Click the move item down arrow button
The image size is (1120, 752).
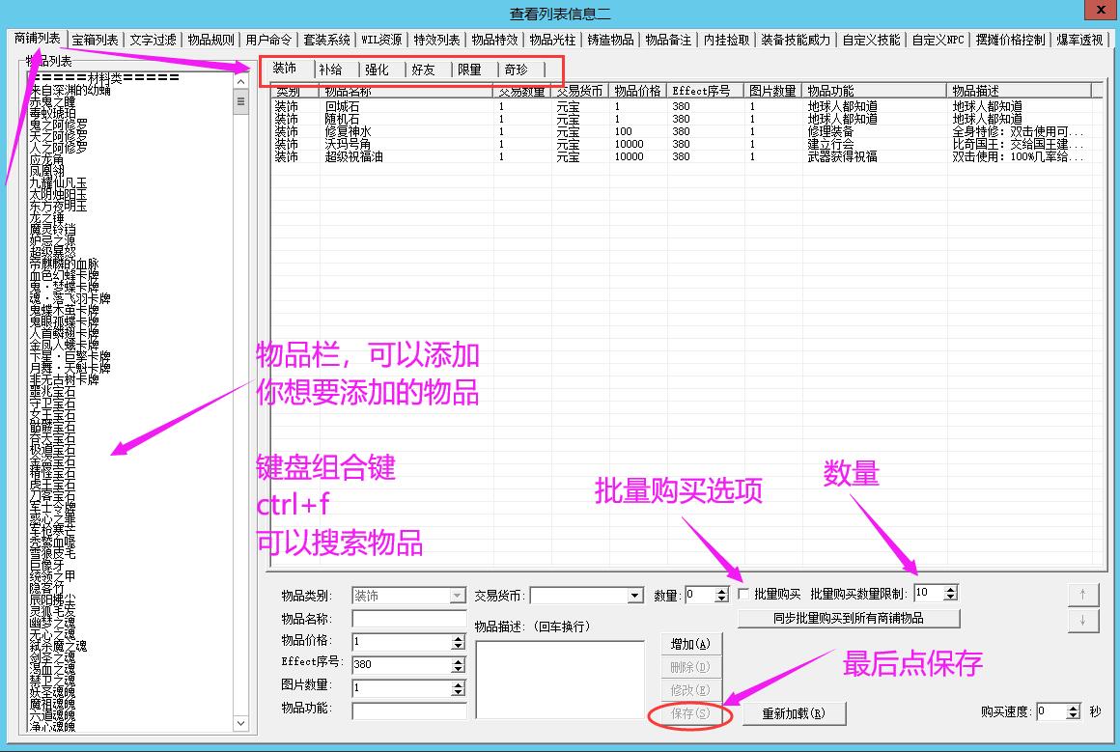pos(1082,621)
